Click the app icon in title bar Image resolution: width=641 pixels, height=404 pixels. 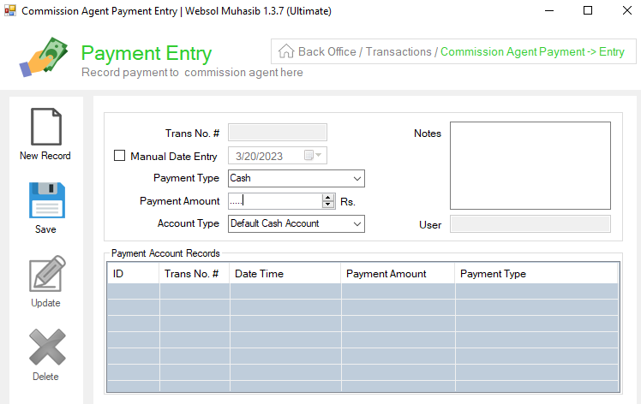point(10,10)
